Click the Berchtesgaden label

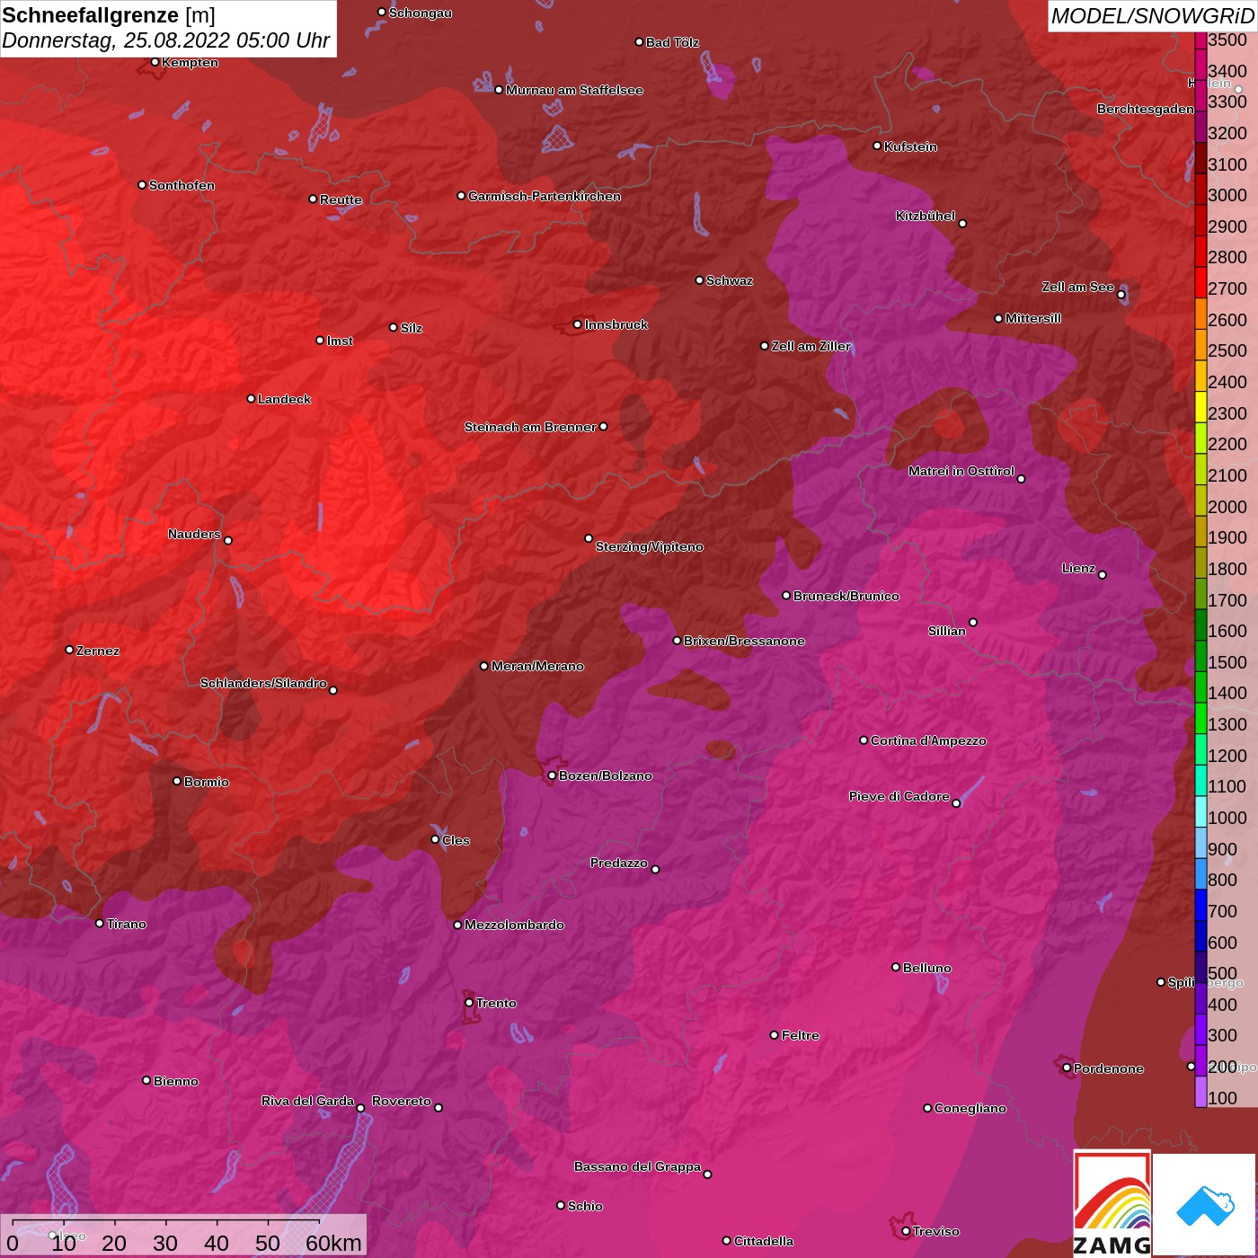tap(1146, 109)
